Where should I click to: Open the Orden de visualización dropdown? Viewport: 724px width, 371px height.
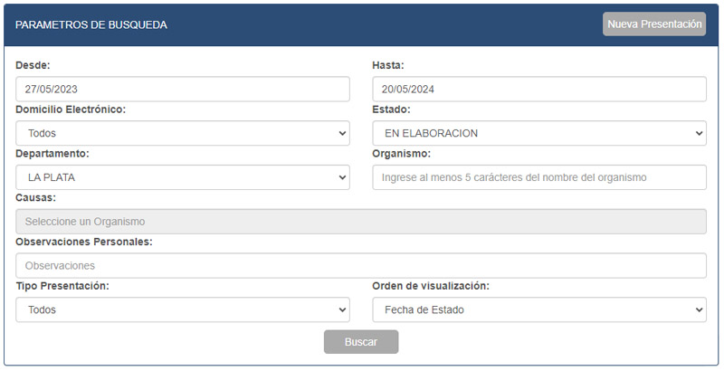[x=538, y=309]
